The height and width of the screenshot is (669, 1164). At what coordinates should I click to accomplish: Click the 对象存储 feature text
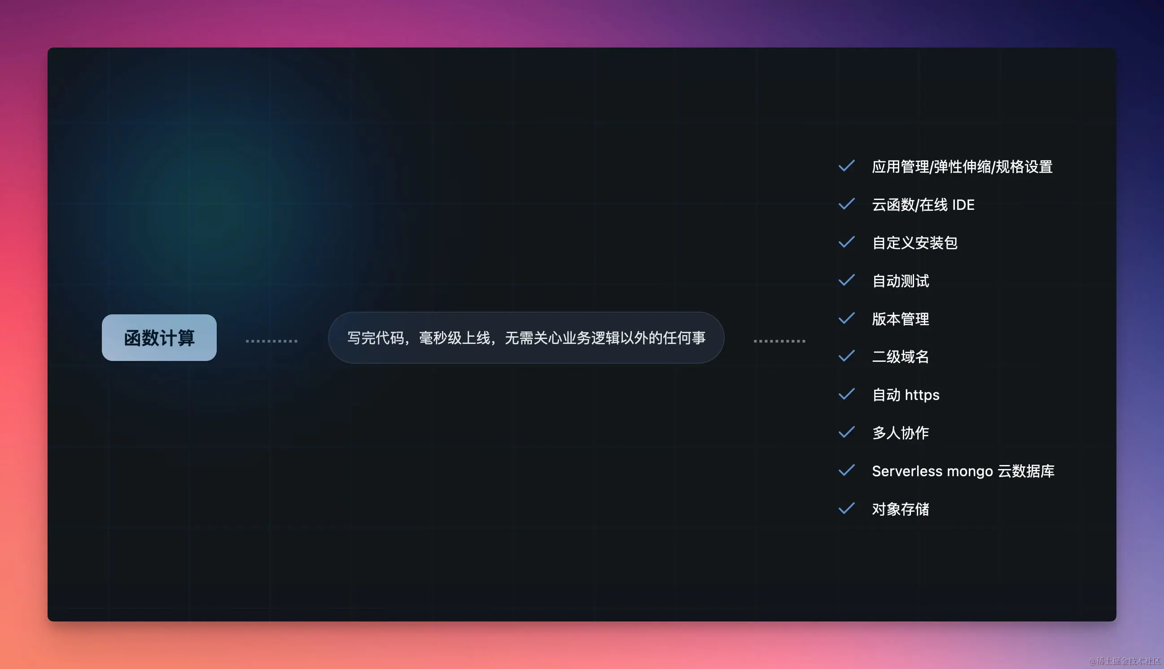(900, 509)
